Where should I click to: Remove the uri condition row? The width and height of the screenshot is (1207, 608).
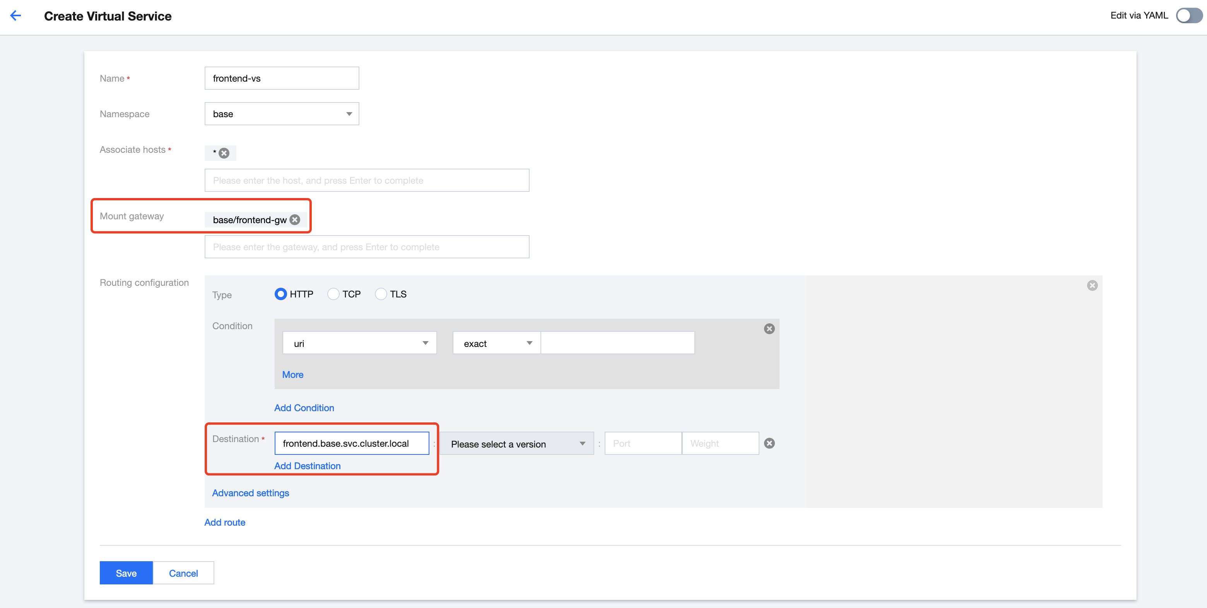tap(769, 329)
